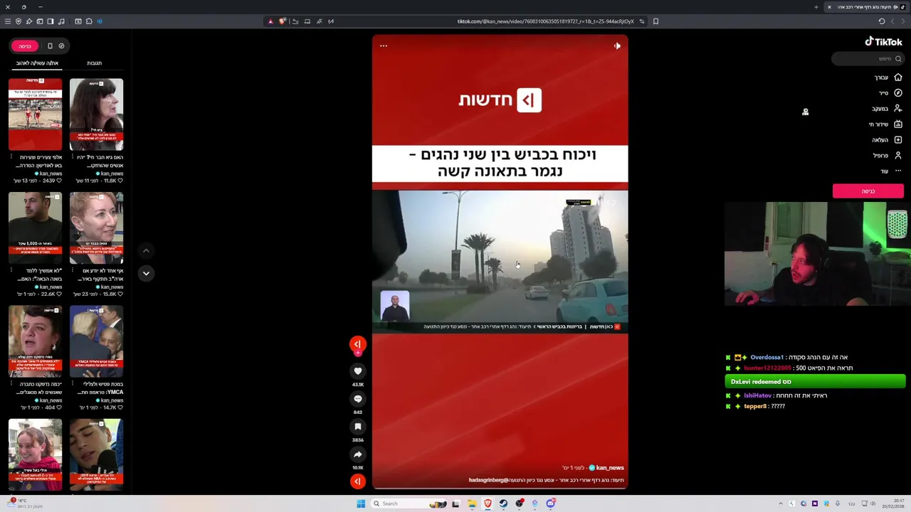Open the 22.6K likes video thumbnail
Viewport: 911px width, 512px height.
click(x=35, y=228)
